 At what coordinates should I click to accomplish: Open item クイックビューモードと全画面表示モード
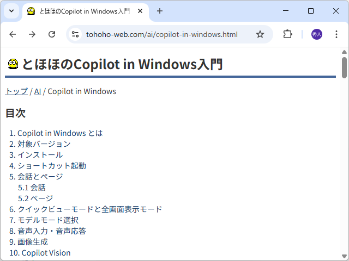pos(89,209)
